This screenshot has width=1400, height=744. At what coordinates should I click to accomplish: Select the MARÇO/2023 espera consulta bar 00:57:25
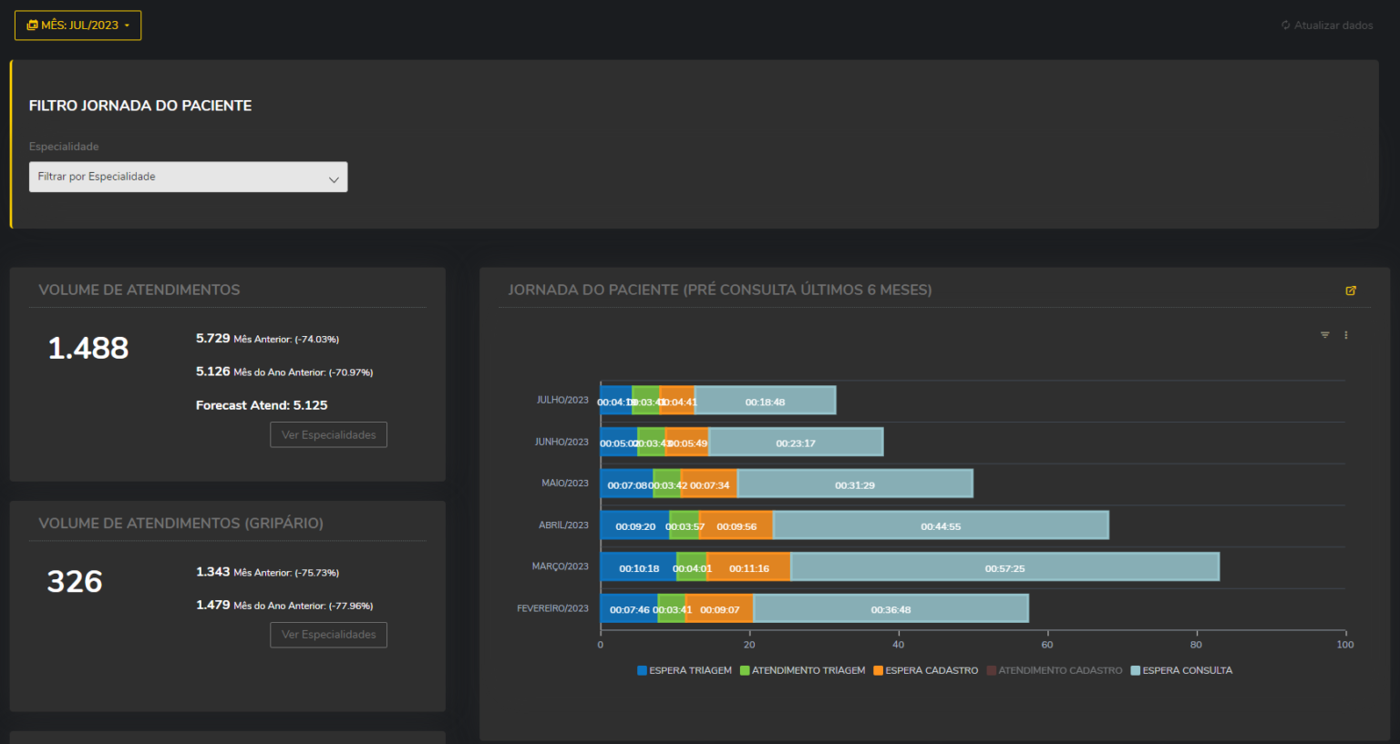[1004, 567]
